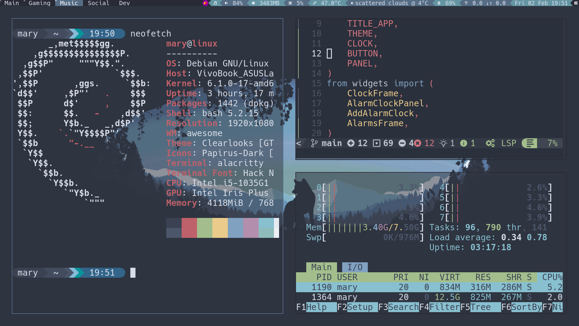This screenshot has height=326, width=579.
Task: Switch to the Dev workspace tag
Action: (124, 3)
